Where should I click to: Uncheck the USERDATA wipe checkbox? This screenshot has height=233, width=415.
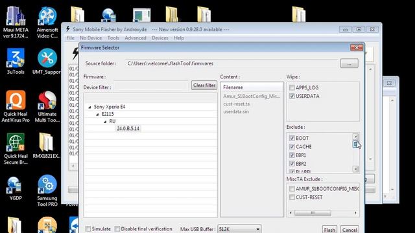click(292, 96)
